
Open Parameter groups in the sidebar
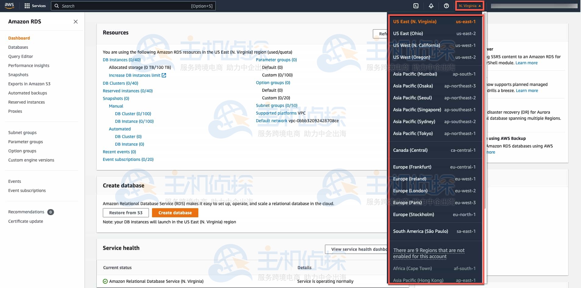tap(25, 142)
